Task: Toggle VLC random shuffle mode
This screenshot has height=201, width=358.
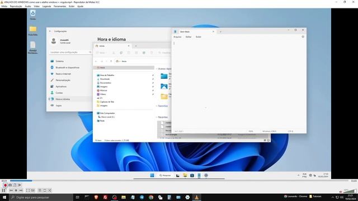Action: pos(50,190)
